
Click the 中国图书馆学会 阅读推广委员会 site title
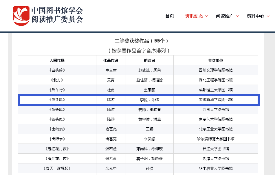pos(57,15)
